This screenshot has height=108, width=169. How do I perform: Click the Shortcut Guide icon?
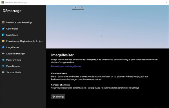coord(3,72)
